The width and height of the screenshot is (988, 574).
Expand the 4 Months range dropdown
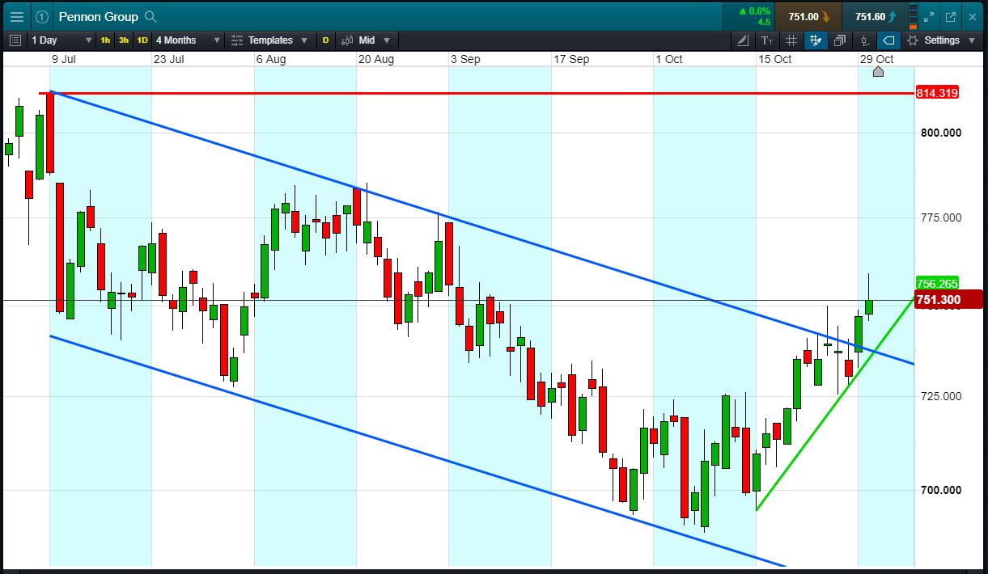pyautogui.click(x=188, y=40)
